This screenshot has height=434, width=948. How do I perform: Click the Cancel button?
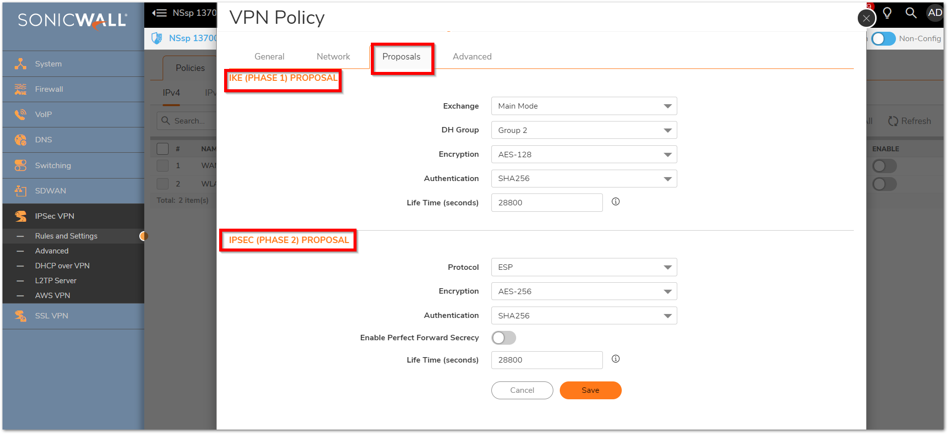(522, 390)
